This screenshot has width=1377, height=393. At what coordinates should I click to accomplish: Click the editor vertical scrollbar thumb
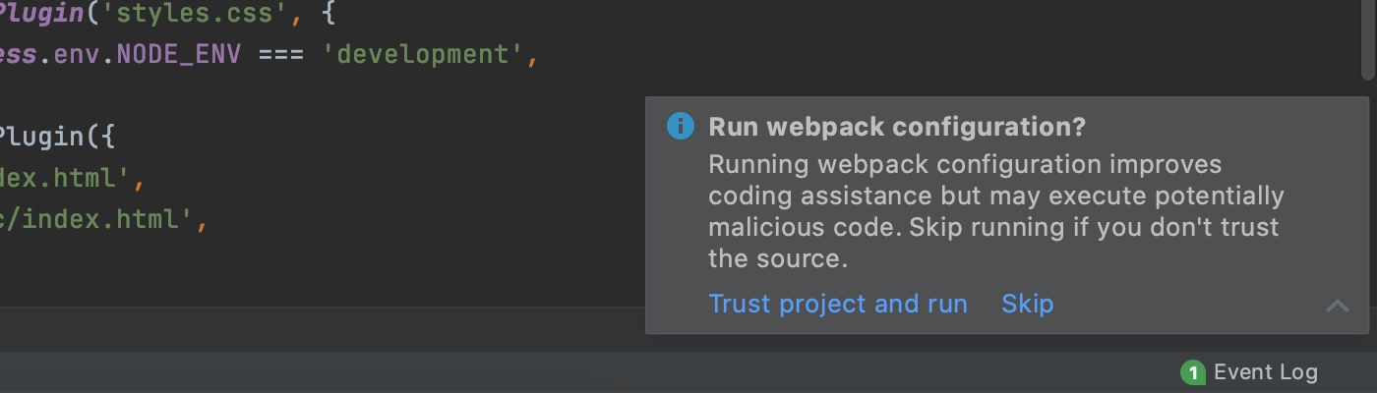[x=1368, y=39]
